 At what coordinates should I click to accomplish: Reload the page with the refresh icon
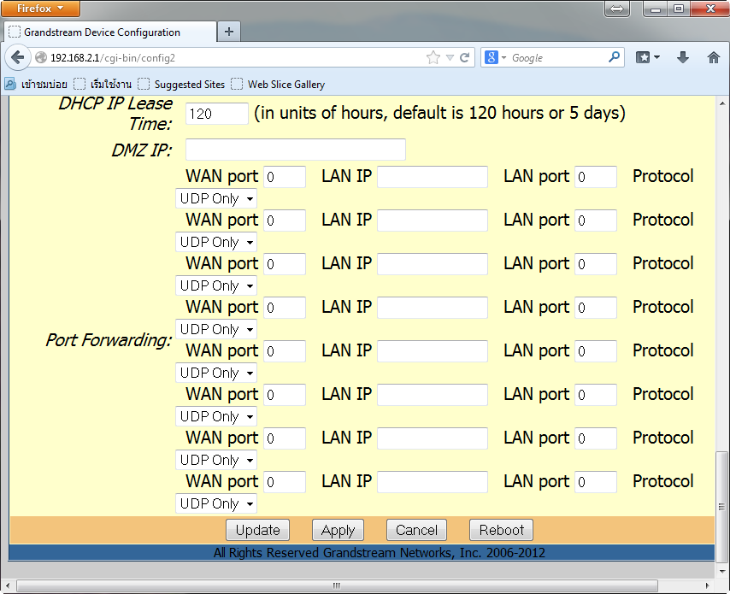[x=465, y=58]
